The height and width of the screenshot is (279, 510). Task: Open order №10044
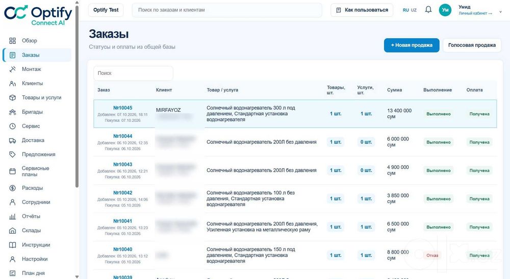(x=122, y=136)
